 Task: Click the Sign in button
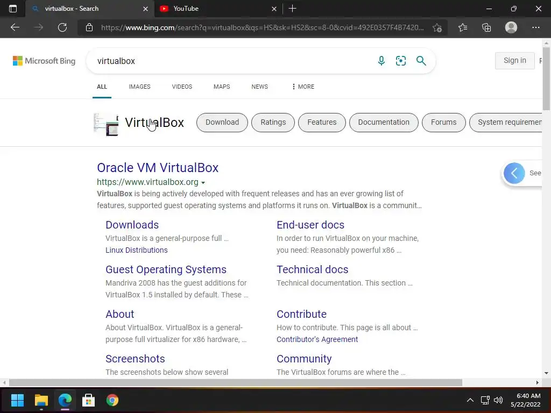515,60
